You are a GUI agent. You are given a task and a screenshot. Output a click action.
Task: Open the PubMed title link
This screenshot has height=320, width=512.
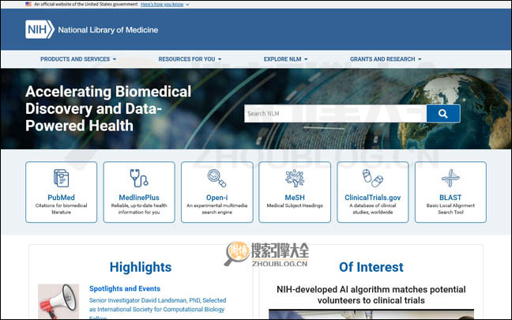61,198
